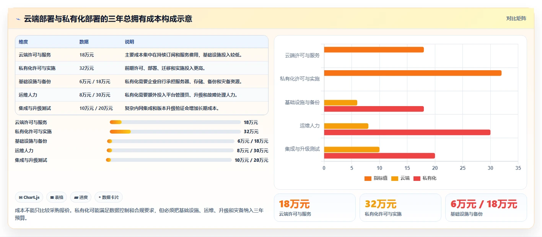Click the 对比矩阵 label in header
Viewport: 542px width, 237px height.
[x=516, y=18]
